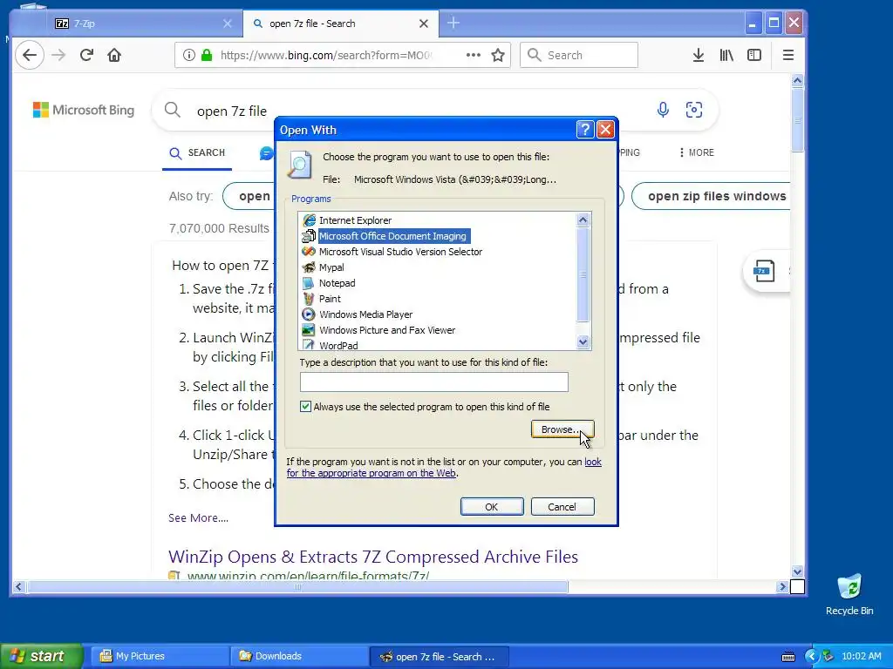The width and height of the screenshot is (893, 669).
Task: Select Microsoft Visual Studio Version Selector
Action: 400,252
